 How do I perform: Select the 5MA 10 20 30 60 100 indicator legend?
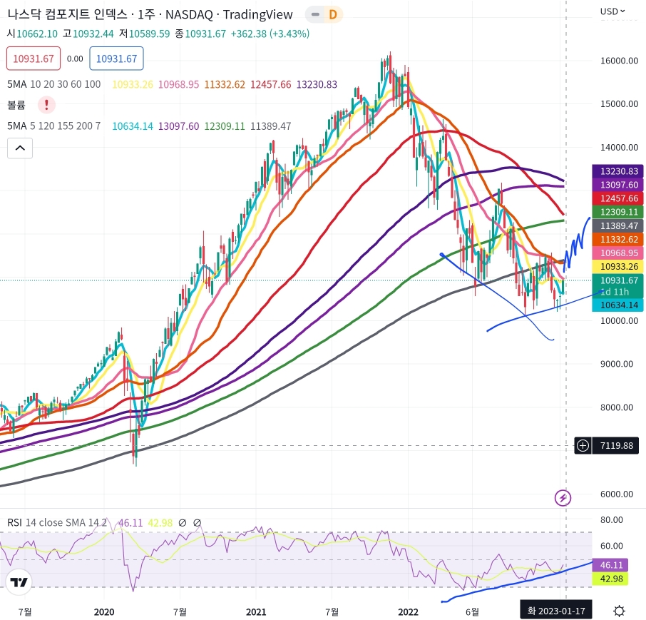click(54, 84)
